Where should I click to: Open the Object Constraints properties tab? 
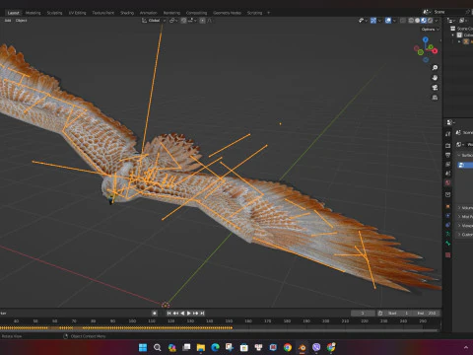[448, 225]
